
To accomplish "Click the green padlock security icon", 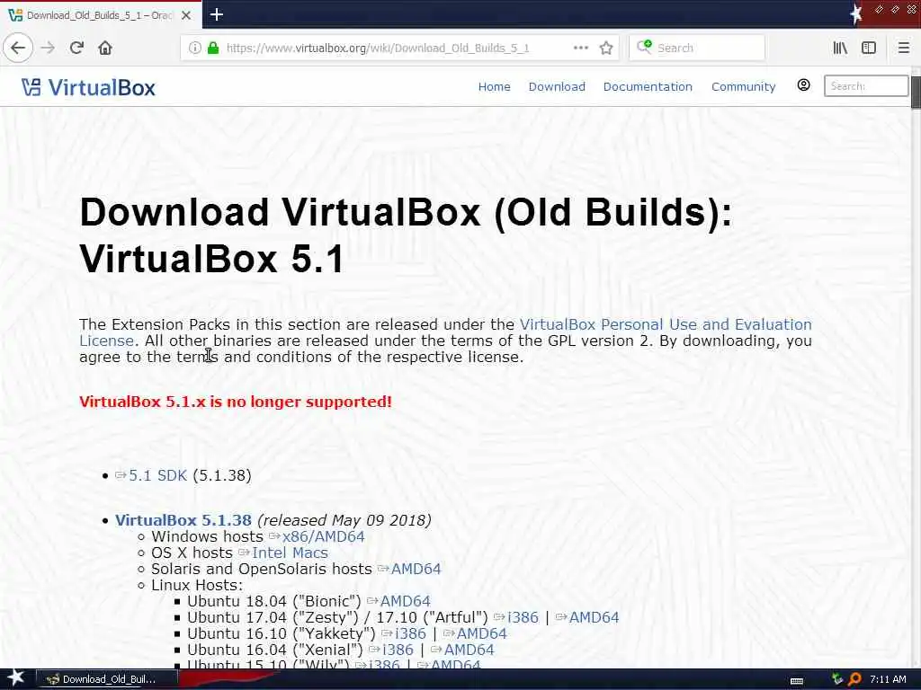I will [214, 48].
